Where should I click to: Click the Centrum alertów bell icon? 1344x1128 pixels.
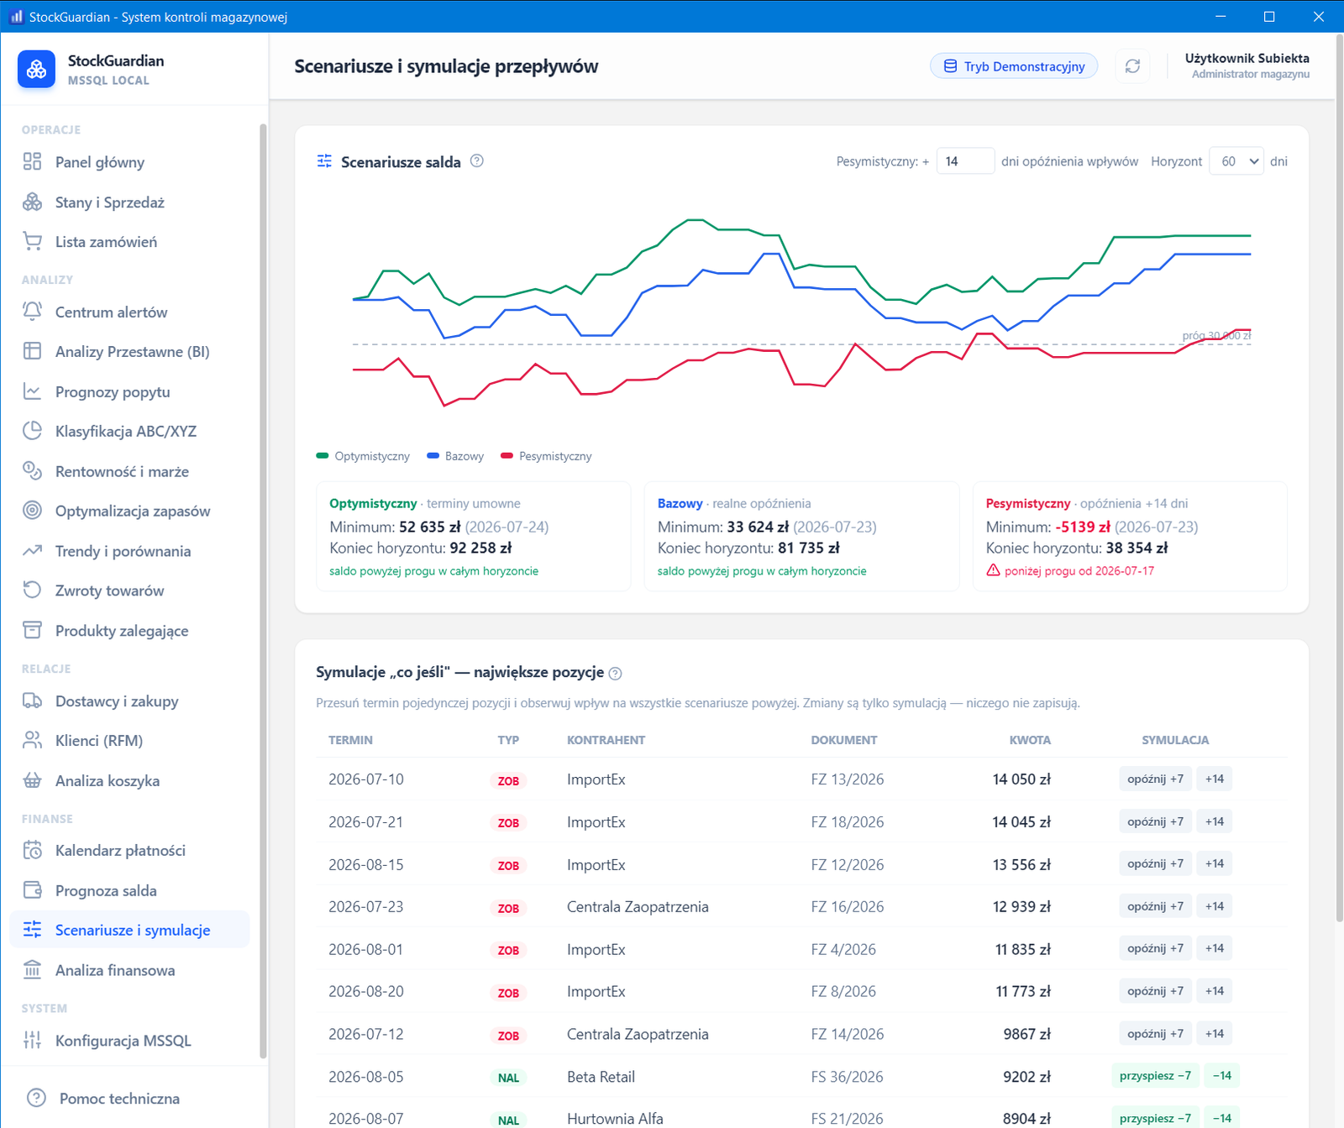[32, 312]
